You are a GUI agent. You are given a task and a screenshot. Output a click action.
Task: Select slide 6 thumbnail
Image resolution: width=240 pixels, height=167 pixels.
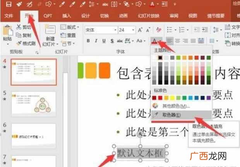(34, 136)
